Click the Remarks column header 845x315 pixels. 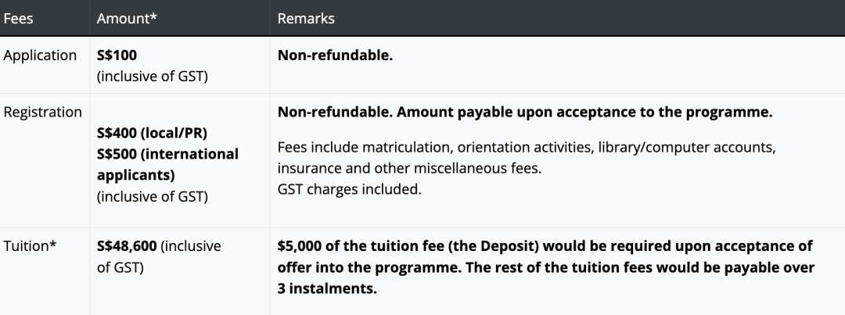coord(306,19)
